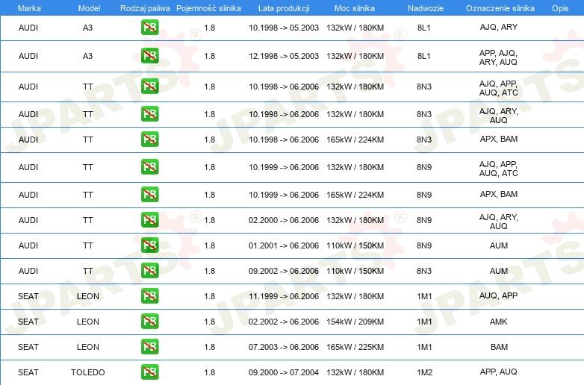Click BAM engine code in SEAT LEON row
584x385 pixels.
coord(499,347)
